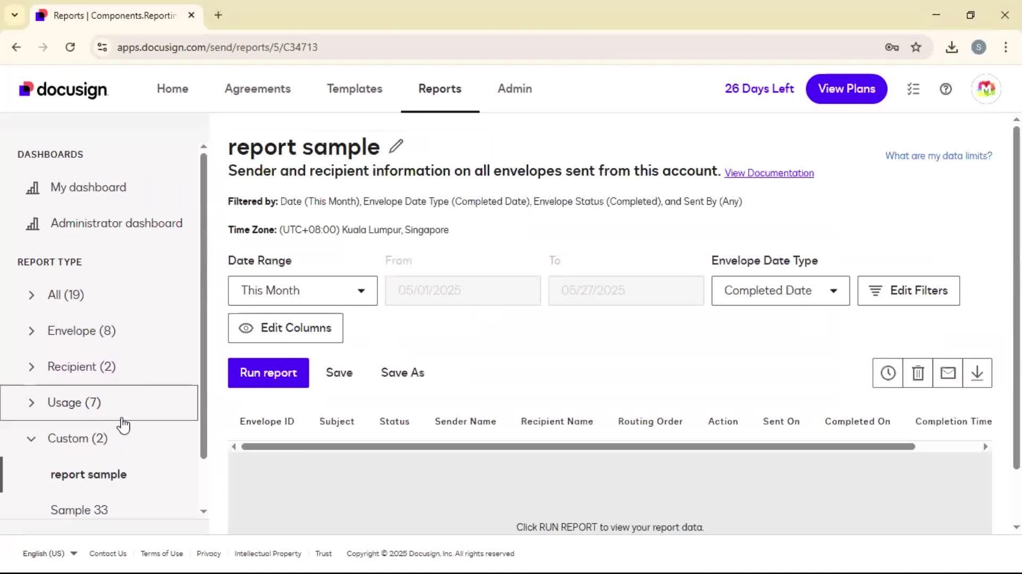Viewport: 1022px width, 574px height.
Task: Open the Date Range This Month dropdown
Action: [x=302, y=291]
